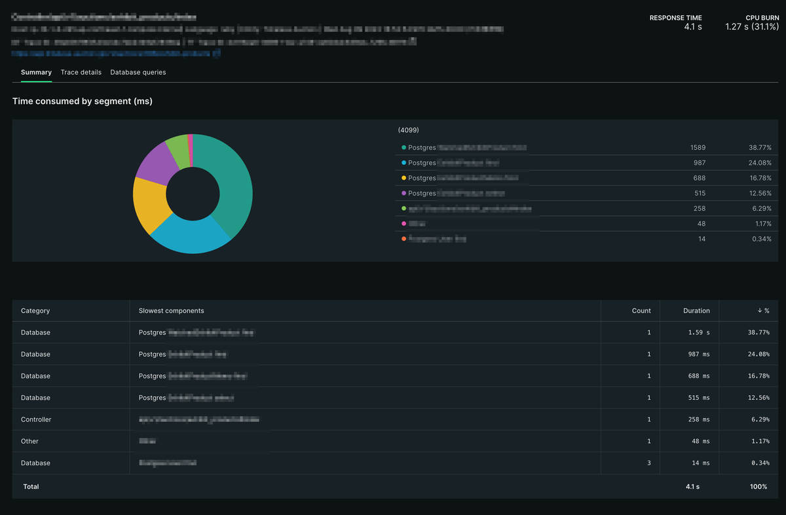Click the orange legend dot at 0.34%
The image size is (786, 515).
[403, 239]
